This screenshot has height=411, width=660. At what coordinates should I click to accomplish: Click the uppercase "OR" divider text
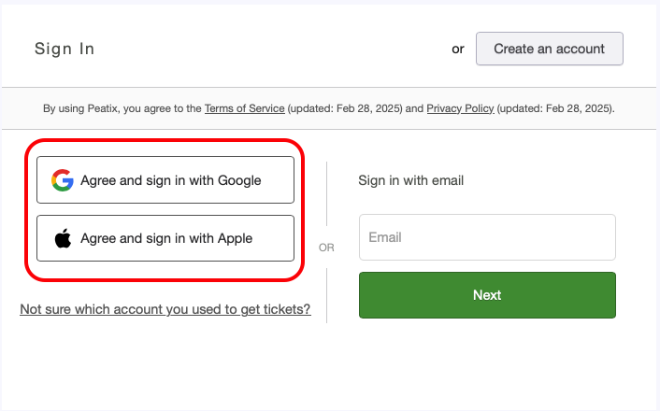coord(326,248)
